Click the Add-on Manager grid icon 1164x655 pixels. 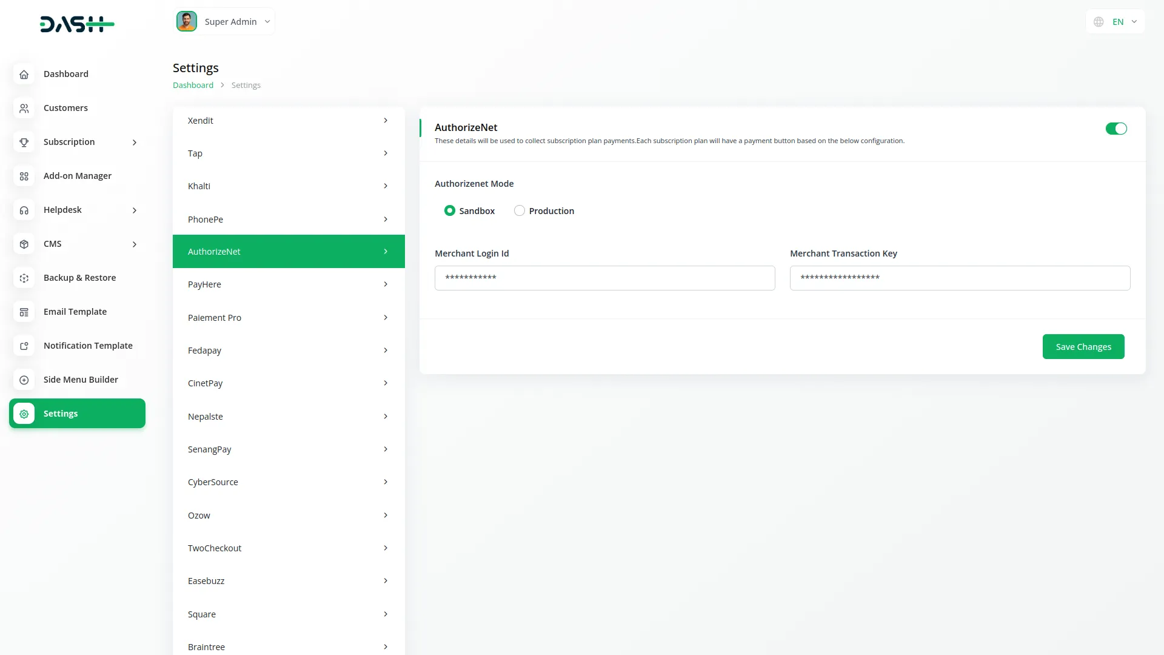pyautogui.click(x=24, y=176)
